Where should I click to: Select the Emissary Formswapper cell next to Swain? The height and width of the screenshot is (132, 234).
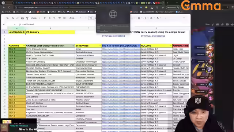point(88,62)
